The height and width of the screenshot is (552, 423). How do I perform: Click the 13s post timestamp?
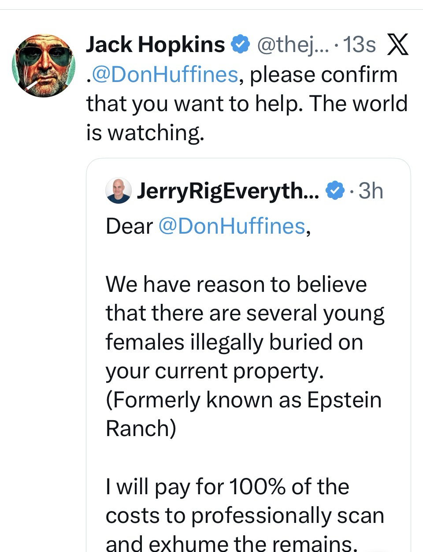pyautogui.click(x=359, y=45)
